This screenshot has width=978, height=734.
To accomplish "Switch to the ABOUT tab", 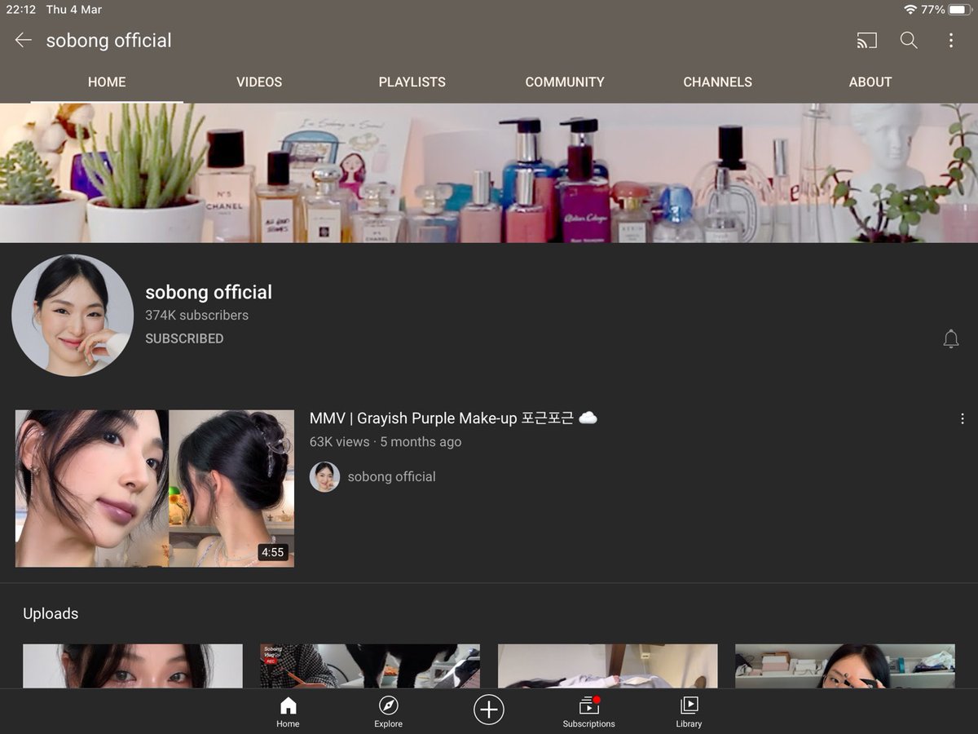I will (x=870, y=82).
